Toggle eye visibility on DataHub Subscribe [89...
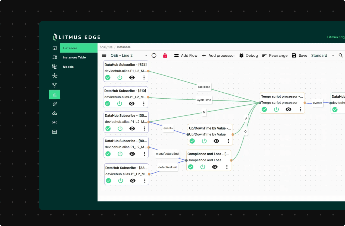Viewport: 345px width, 226px height. tap(132, 154)
